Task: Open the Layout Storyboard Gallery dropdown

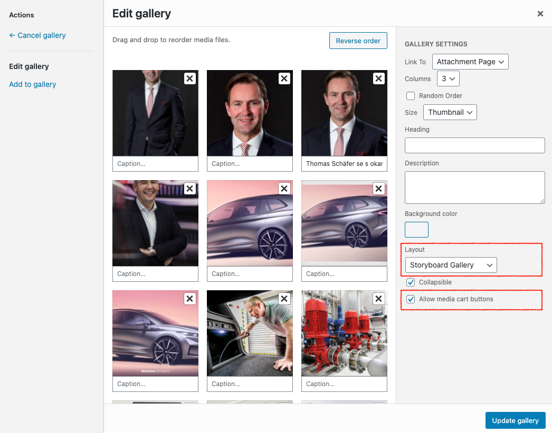Action: [451, 265]
